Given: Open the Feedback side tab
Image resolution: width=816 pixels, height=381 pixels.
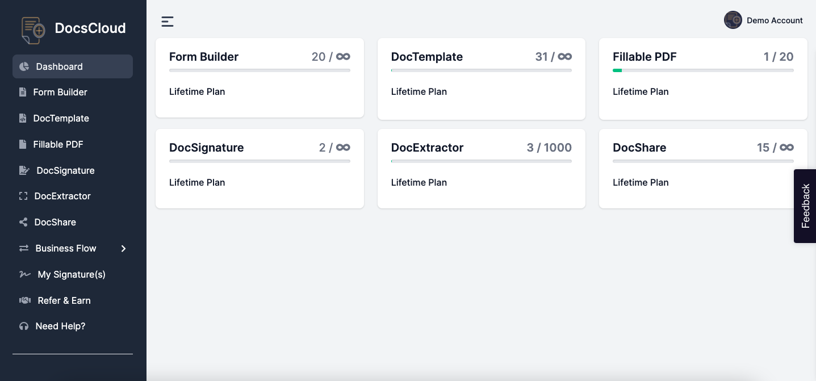Looking at the screenshot, I should [805, 206].
